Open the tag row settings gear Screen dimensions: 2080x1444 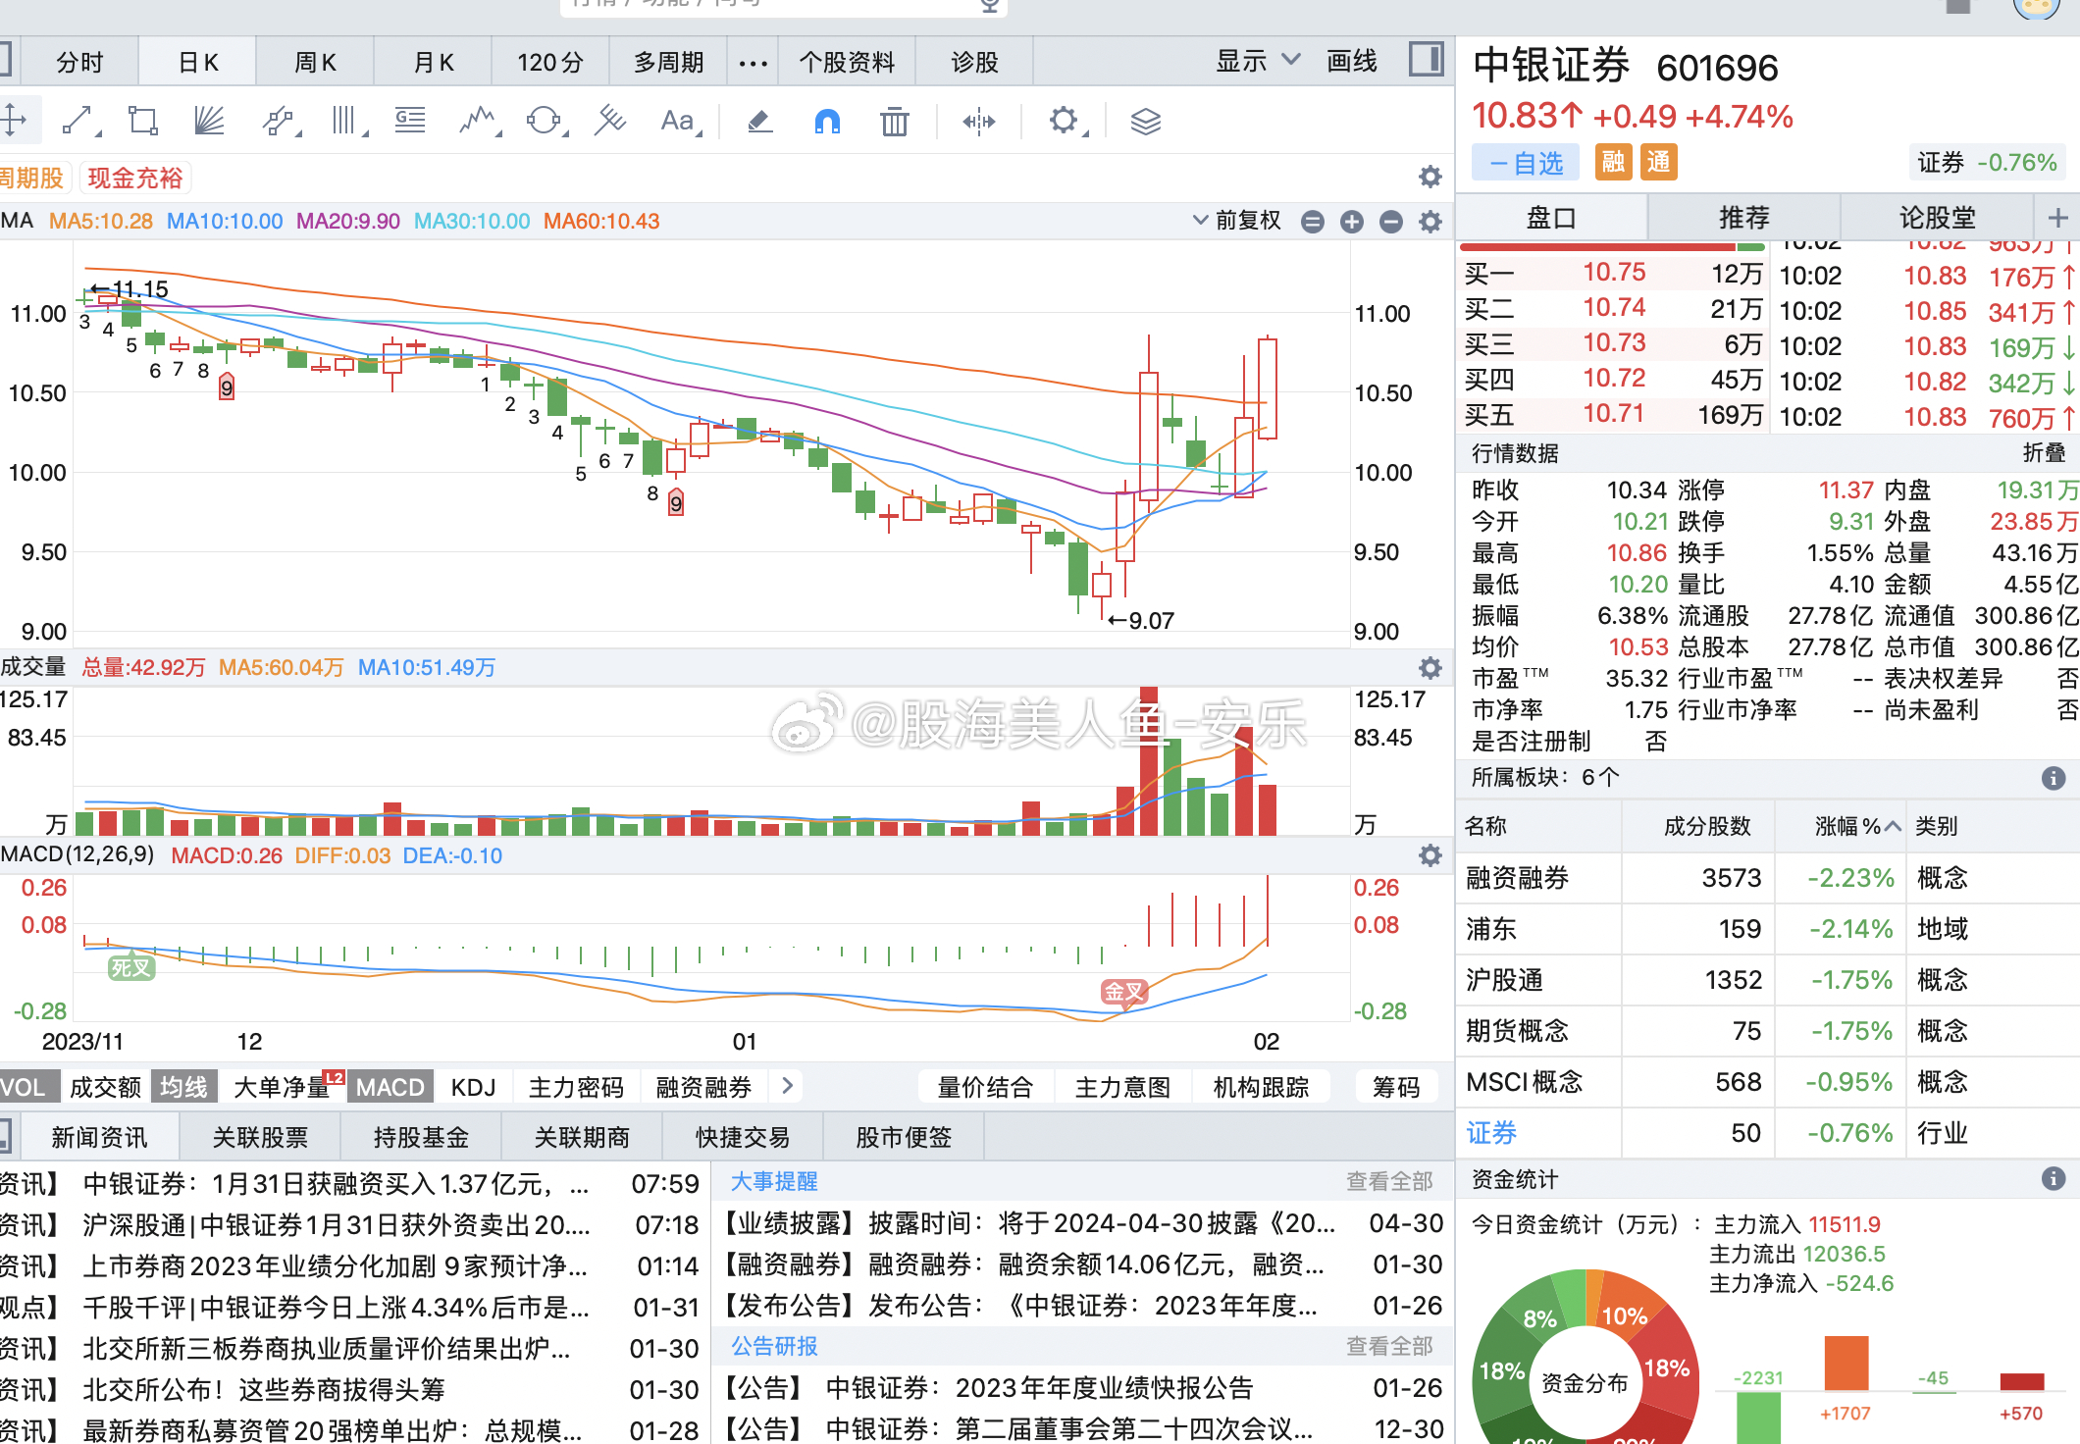(1430, 177)
